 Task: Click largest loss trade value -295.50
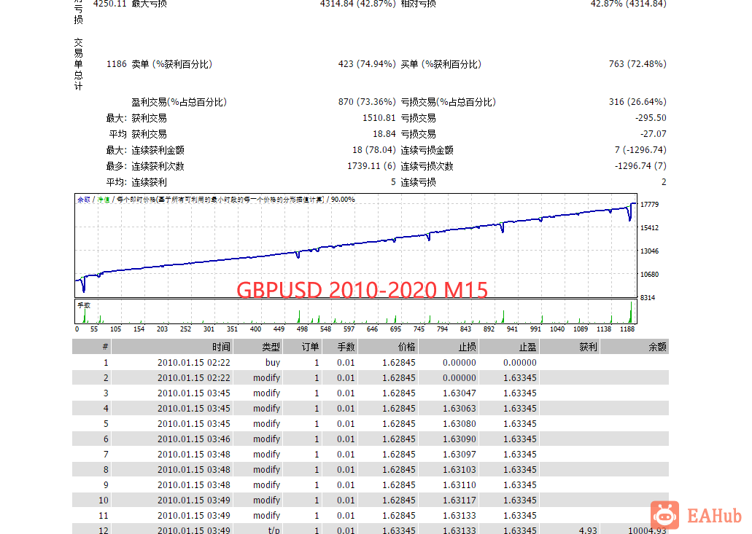tap(651, 118)
